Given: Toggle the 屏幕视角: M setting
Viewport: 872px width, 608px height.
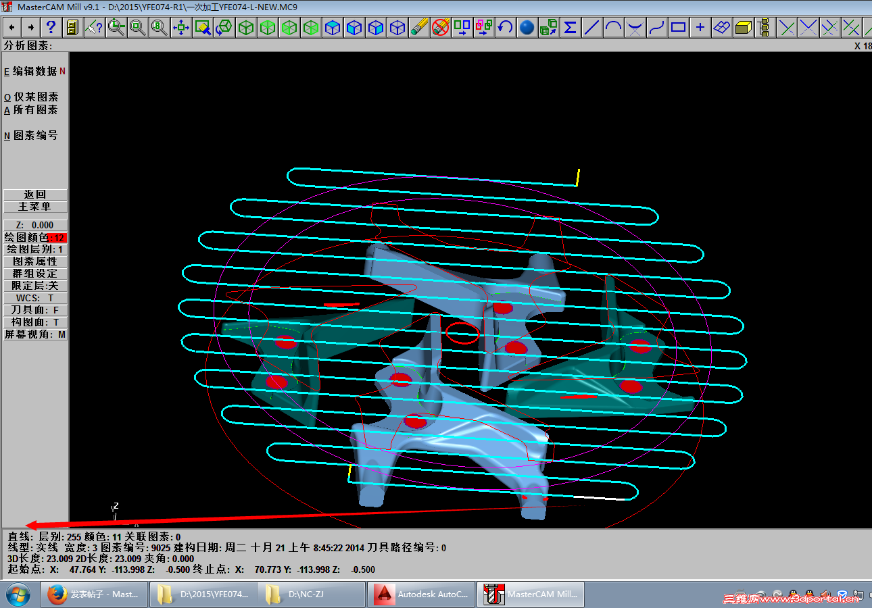Looking at the screenshot, I should tap(34, 334).
